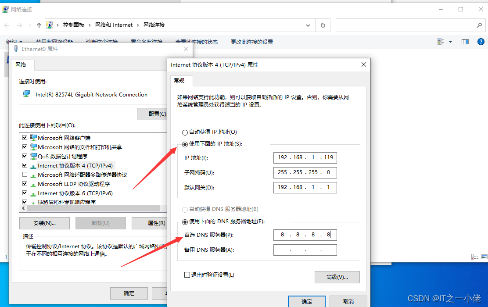Viewport: 488px width, 307px height.
Task: Close the Ethernet0 属性 dialog
Action: (x=186, y=49)
